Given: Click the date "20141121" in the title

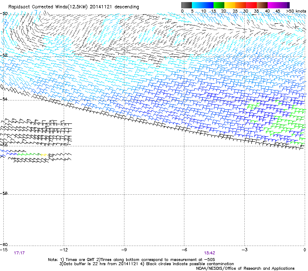Looking at the screenshot, I should (x=101, y=7).
